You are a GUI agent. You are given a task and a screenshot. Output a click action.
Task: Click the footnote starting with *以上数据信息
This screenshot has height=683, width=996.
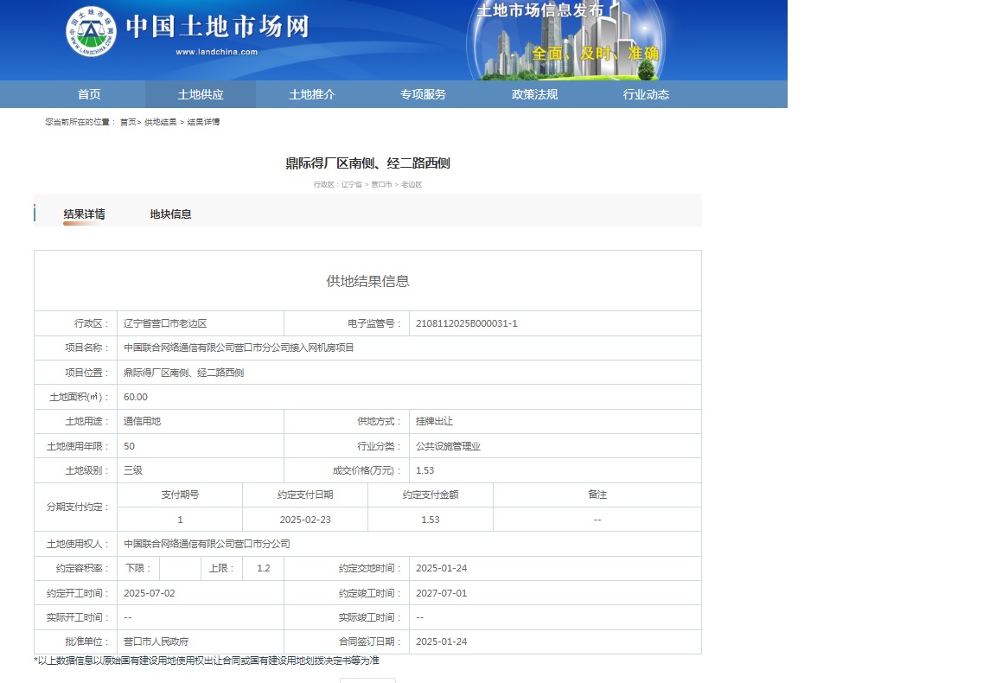pos(207,661)
